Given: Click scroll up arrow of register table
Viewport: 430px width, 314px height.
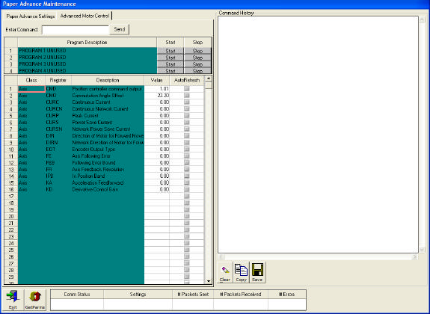Looking at the screenshot, I should coord(209,78).
